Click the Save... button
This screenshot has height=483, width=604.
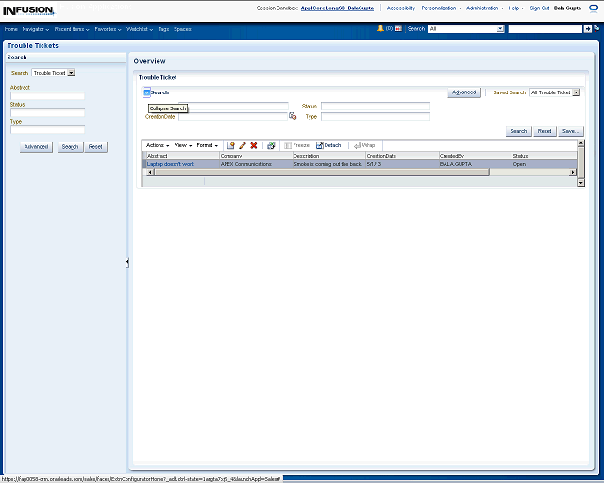[570, 131]
